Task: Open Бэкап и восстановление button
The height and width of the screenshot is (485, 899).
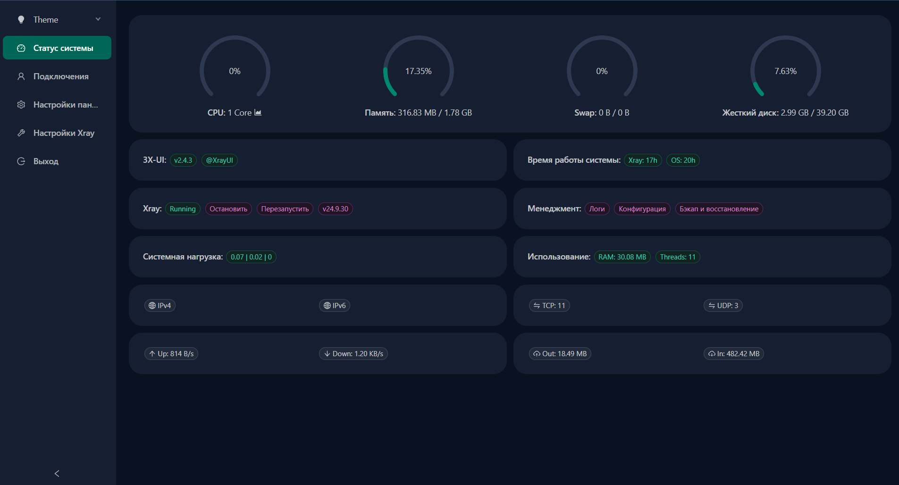Action: (x=719, y=209)
